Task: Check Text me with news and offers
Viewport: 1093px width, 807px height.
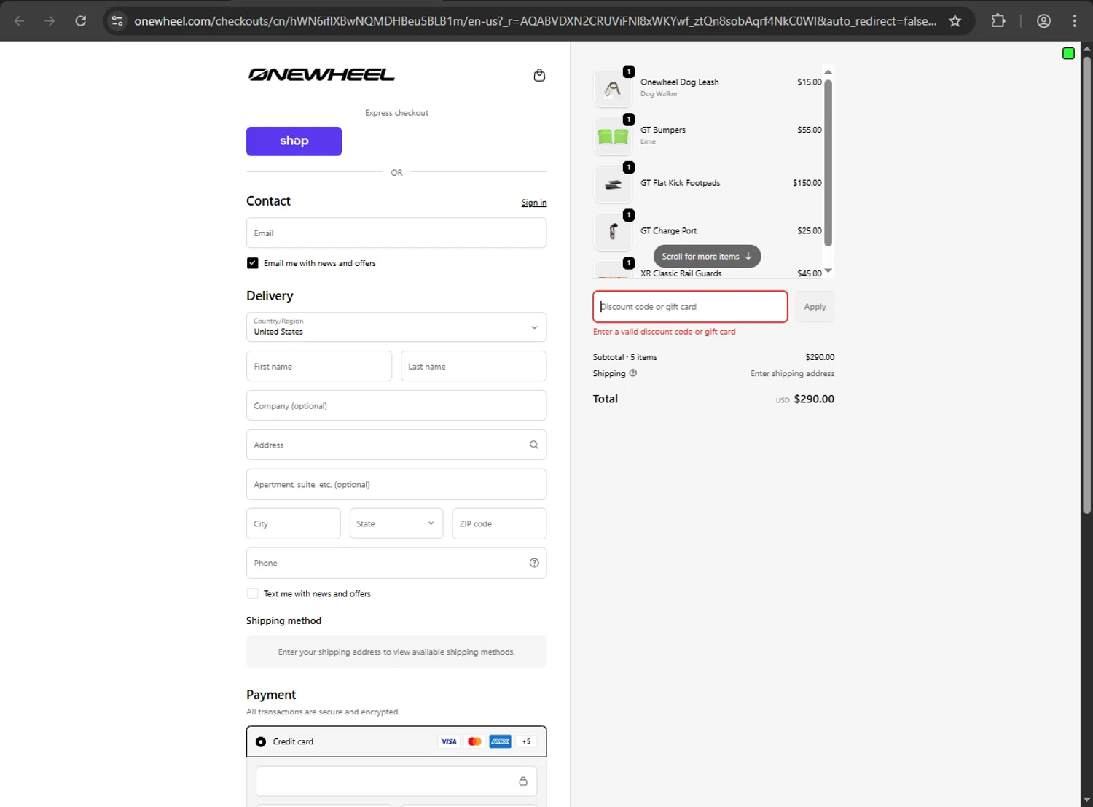Action: click(252, 593)
